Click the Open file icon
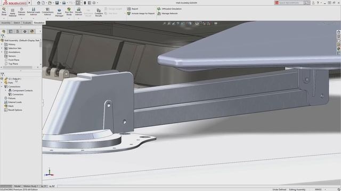This screenshot has height=191, width=341. [x=50, y=3]
